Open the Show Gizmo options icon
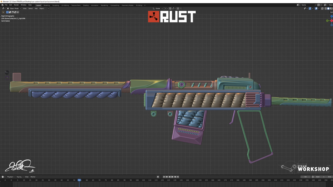Viewport: 333px width, 187px height. [310, 8]
